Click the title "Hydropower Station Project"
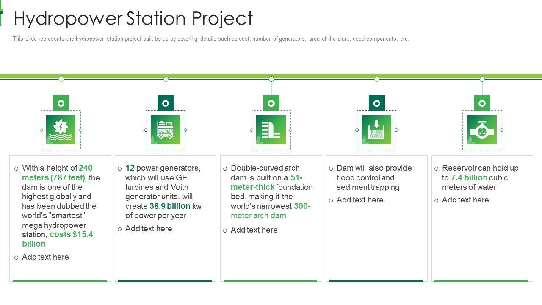The height and width of the screenshot is (305, 542). [x=133, y=18]
